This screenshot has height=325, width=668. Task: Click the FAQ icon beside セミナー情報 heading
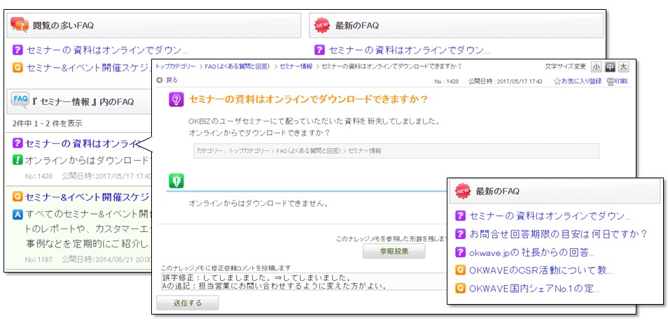pyautogui.click(x=20, y=101)
